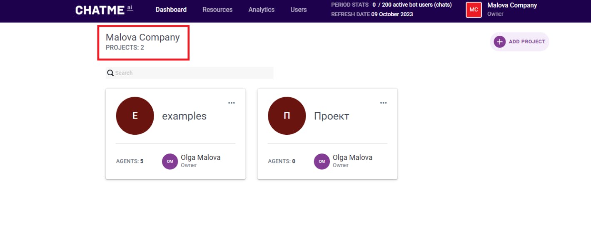Open the Проект project title
This screenshot has height=250, width=591.
(331, 116)
